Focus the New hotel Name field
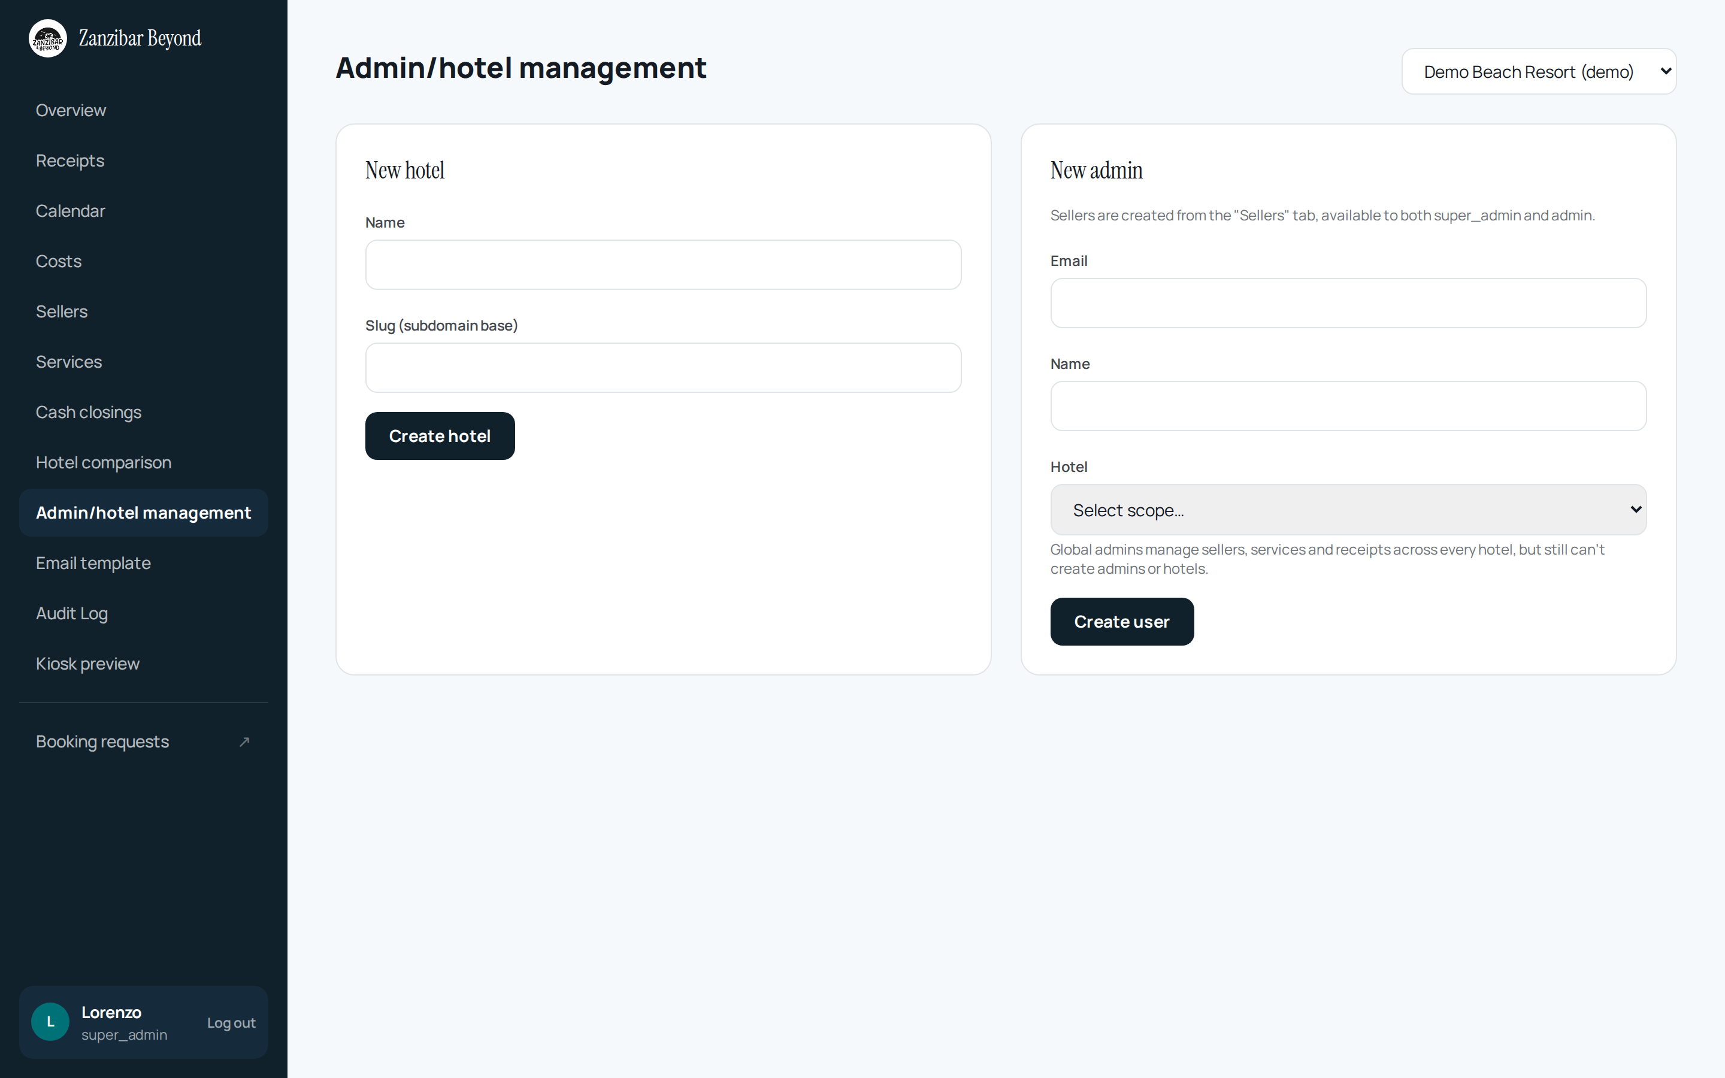This screenshot has width=1725, height=1078. tap(663, 265)
